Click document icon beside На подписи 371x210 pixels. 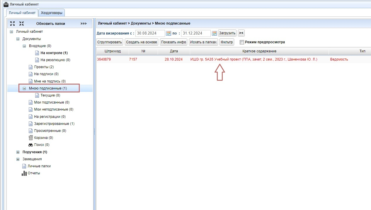point(31,74)
